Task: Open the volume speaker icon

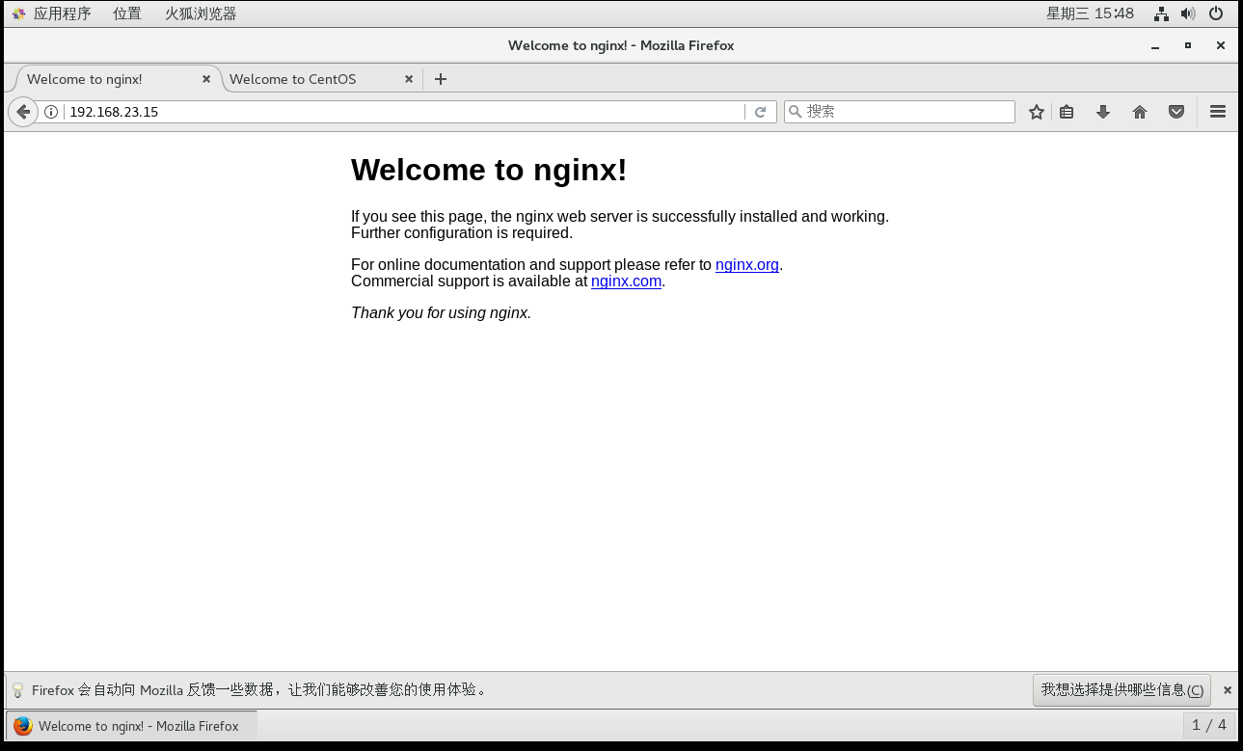Action: point(1188,13)
